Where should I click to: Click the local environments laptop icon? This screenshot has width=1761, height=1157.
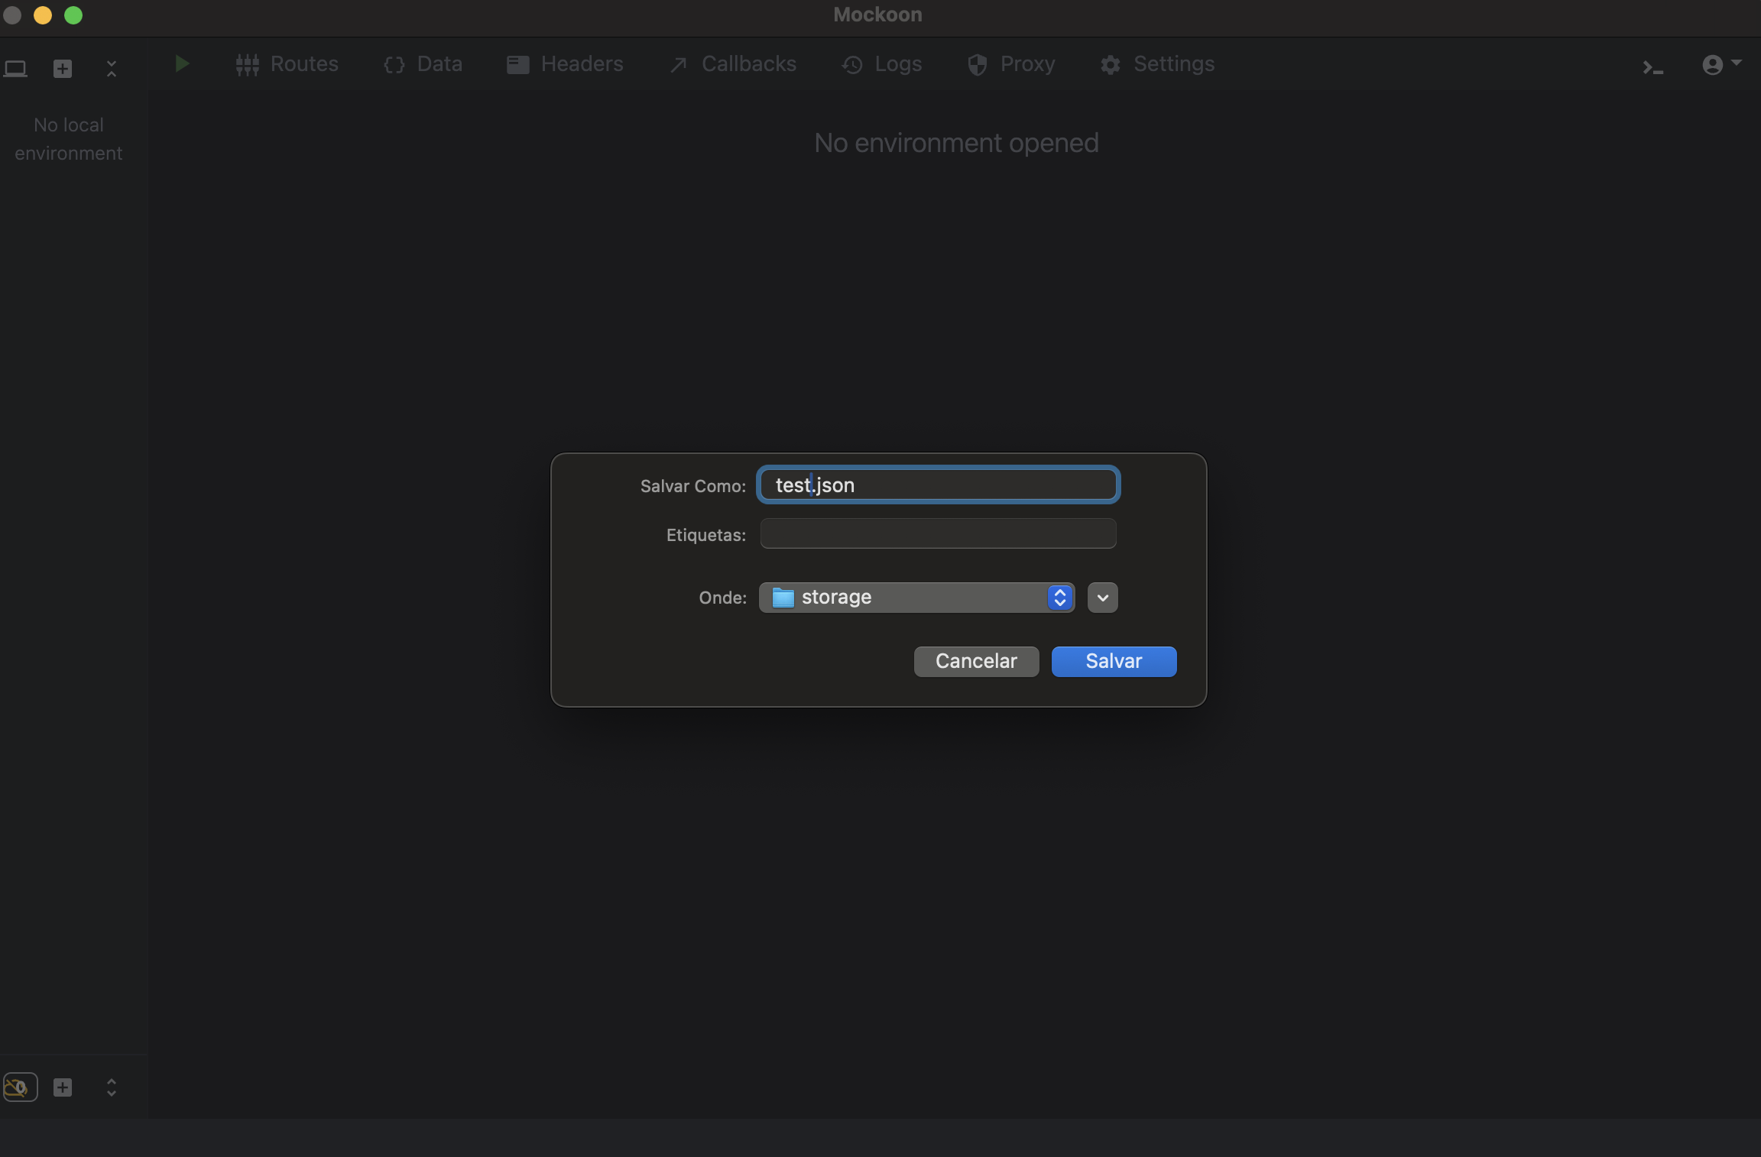15,69
